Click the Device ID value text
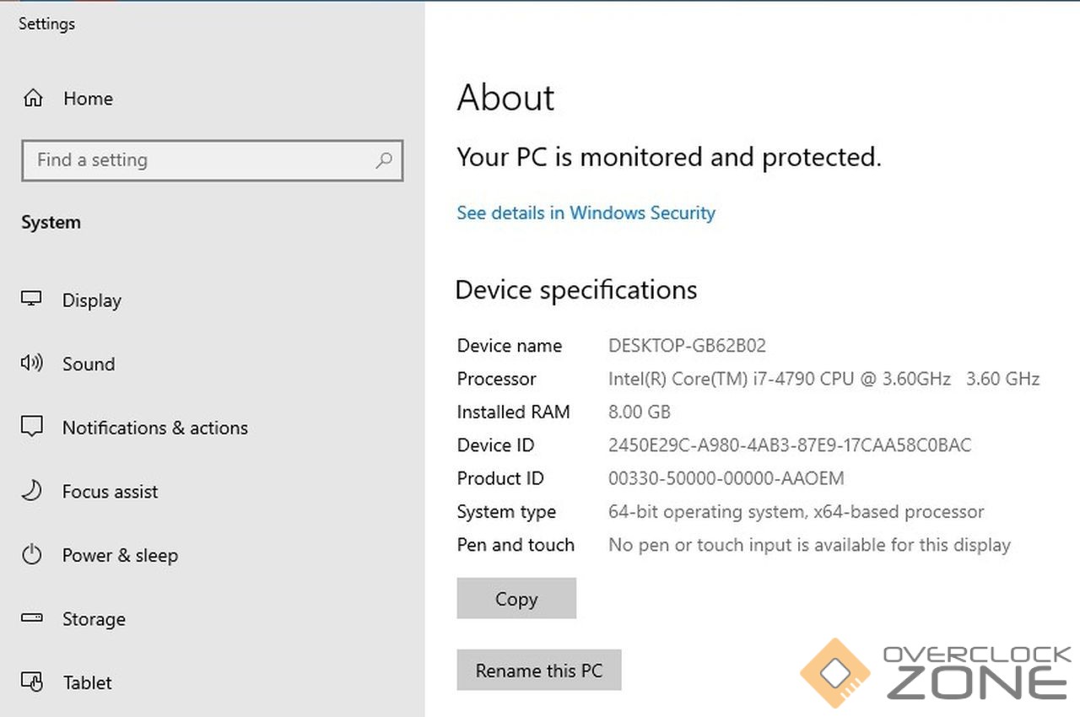This screenshot has height=717, width=1080. coord(789,445)
